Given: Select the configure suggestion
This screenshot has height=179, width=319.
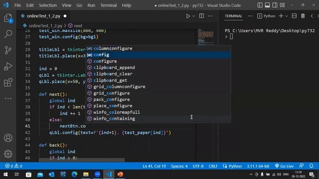Looking at the screenshot, I should point(159,61).
